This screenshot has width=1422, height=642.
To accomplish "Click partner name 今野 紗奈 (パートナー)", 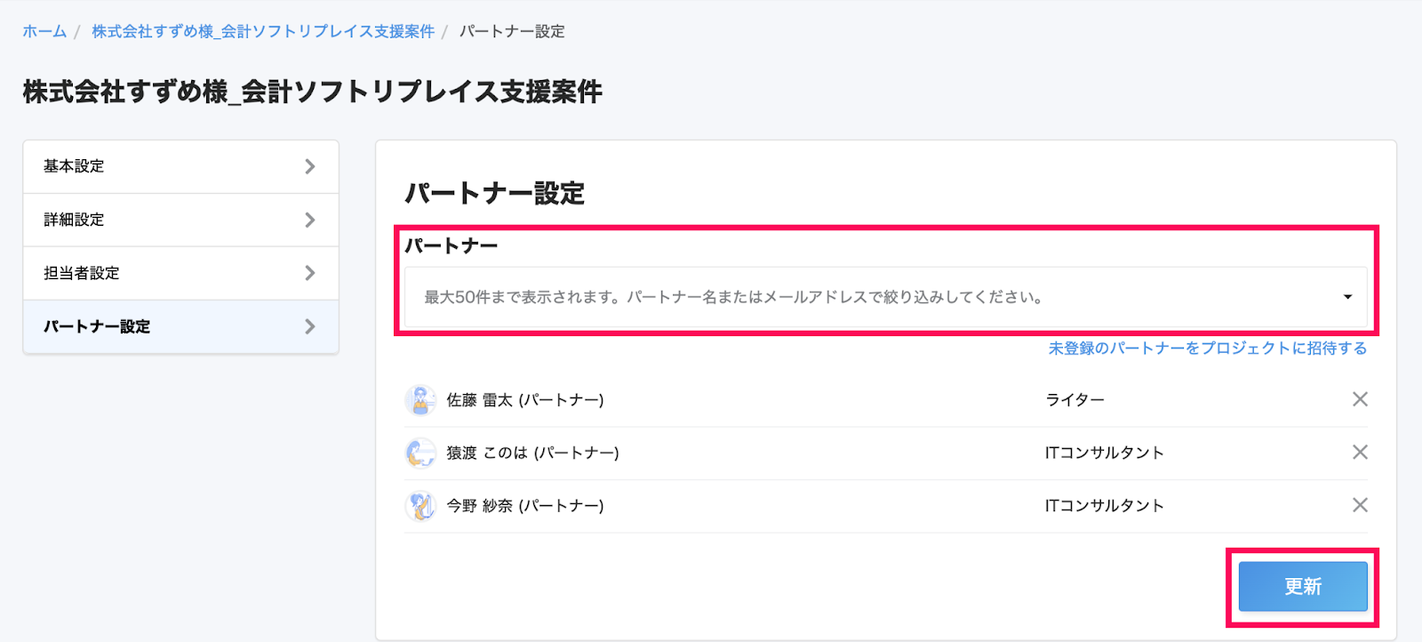I will [525, 506].
